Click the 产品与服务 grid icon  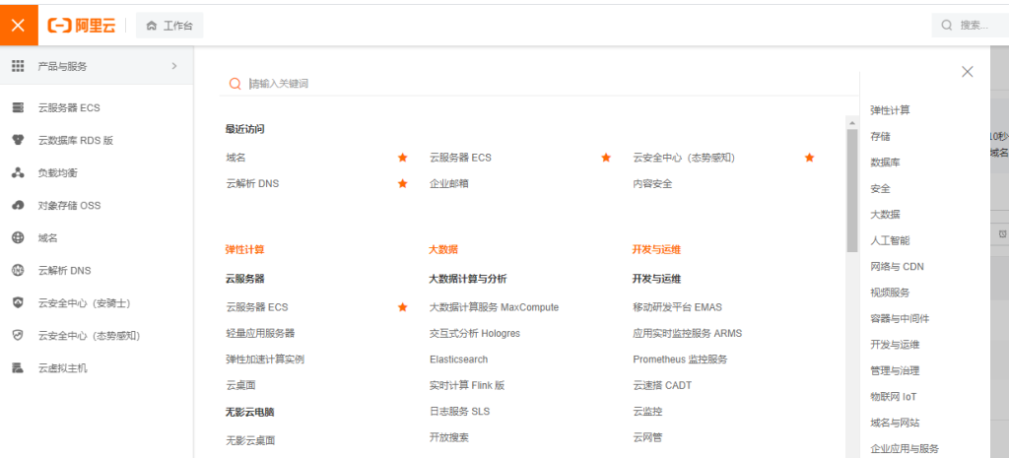[x=18, y=66]
